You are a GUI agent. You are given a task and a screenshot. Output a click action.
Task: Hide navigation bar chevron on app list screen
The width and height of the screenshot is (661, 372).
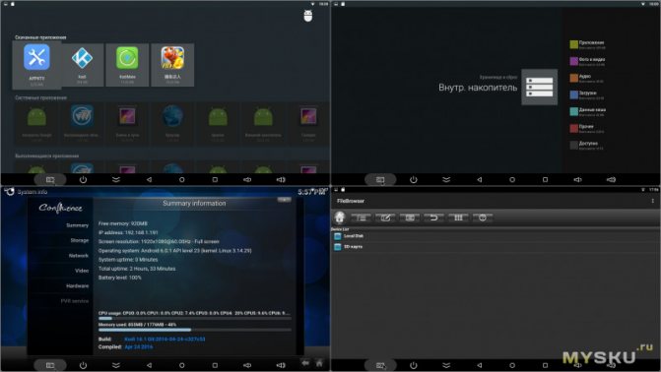point(116,179)
